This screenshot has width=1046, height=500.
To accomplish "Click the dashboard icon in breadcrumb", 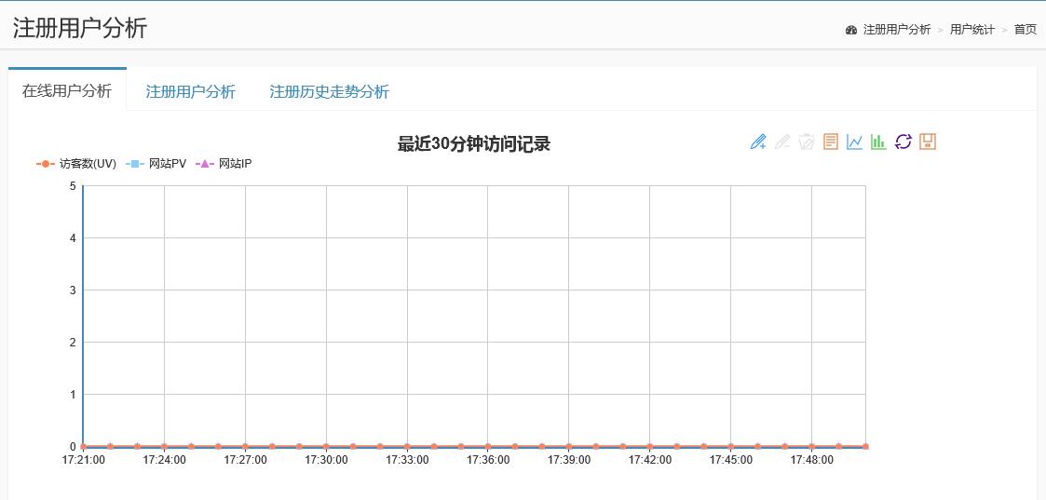I will (851, 30).
